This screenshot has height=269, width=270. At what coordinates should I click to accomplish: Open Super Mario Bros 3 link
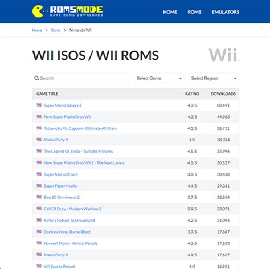[x=61, y=174]
